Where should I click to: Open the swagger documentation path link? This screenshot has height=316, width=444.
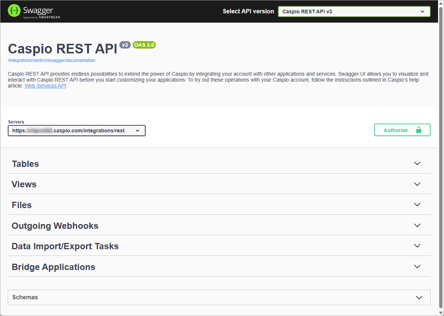52,60
